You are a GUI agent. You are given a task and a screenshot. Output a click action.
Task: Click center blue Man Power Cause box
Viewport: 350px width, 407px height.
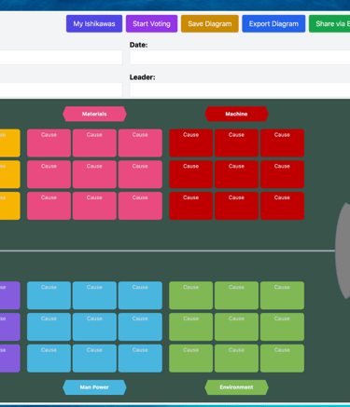(x=94, y=327)
